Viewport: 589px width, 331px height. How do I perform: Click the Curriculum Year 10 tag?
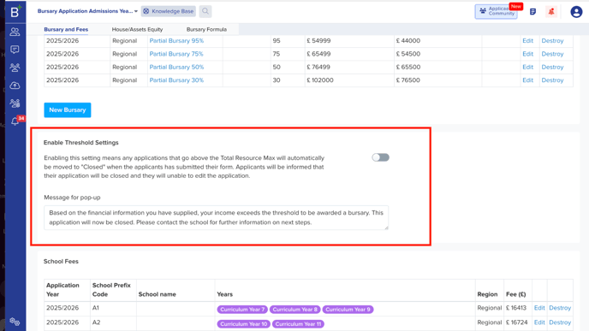[x=243, y=324]
